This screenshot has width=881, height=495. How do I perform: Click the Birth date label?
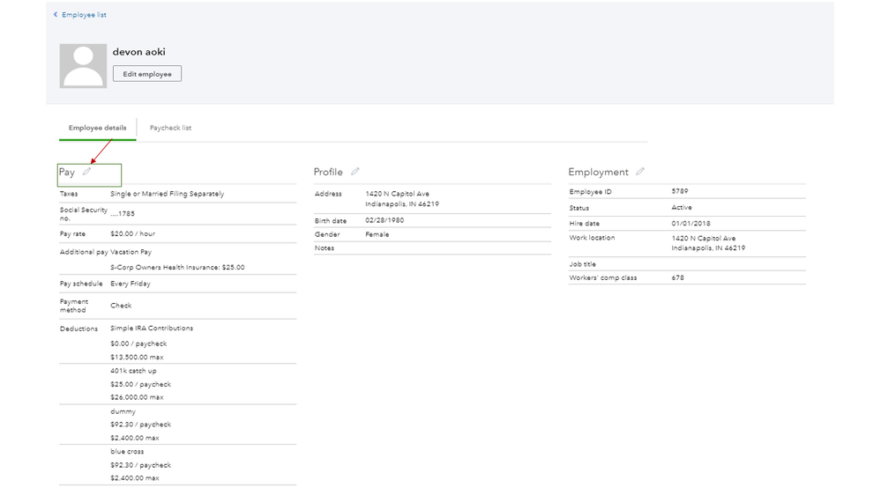(331, 221)
